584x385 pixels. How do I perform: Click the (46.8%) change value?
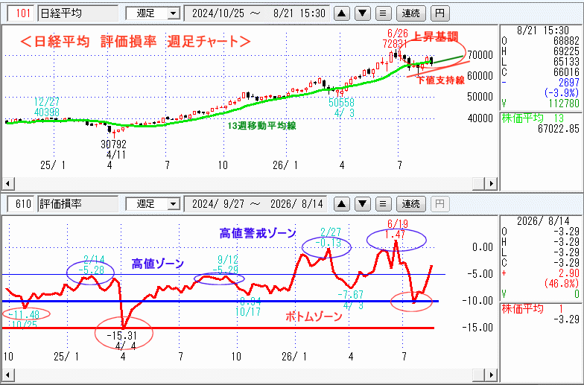pos(562,284)
